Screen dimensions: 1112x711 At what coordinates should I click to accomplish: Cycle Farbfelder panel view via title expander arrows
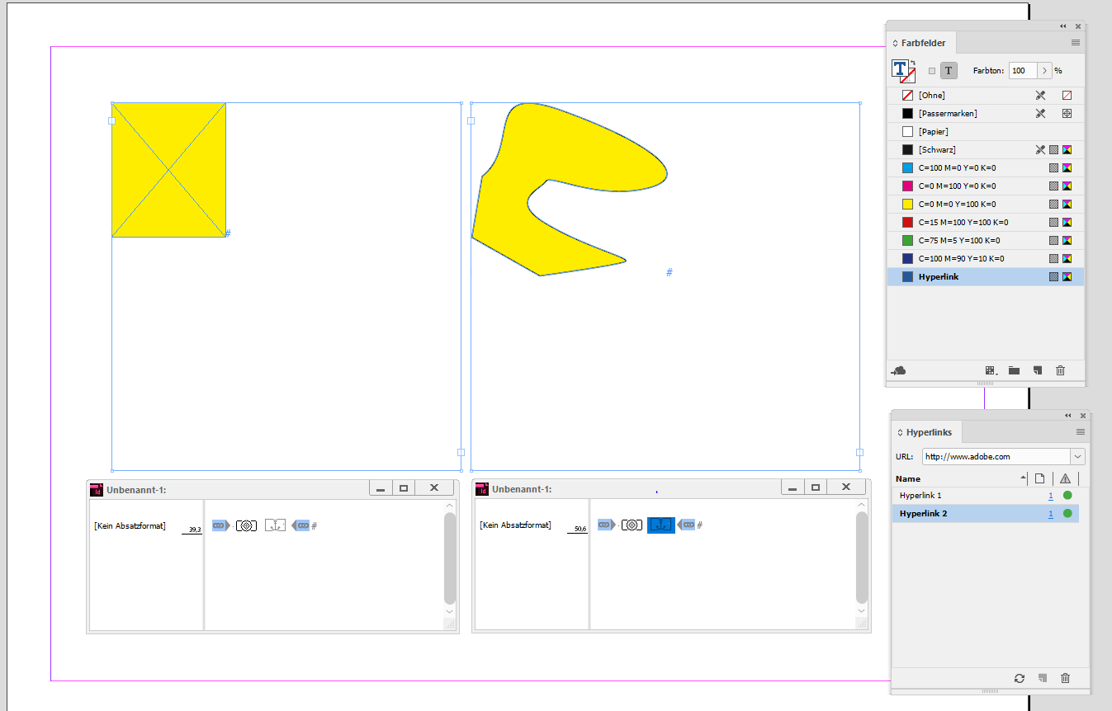[896, 43]
